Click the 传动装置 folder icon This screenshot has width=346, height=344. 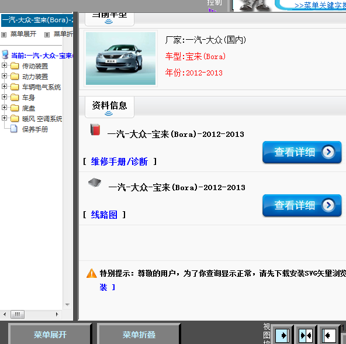(15, 66)
